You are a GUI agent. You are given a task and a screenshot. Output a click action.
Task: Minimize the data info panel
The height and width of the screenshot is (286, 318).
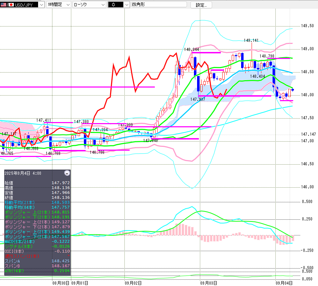(x=67, y=173)
